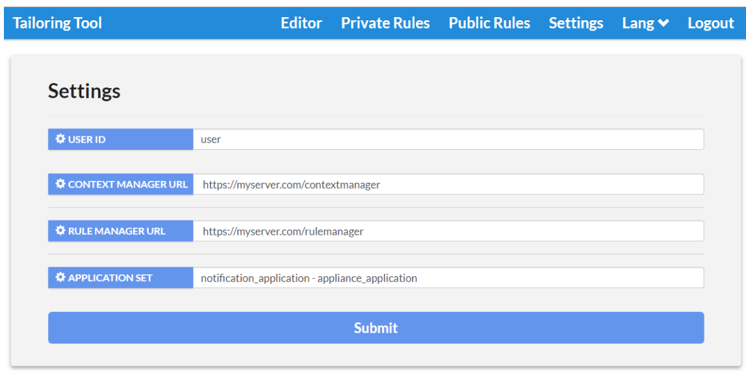Click into the Context Manager URL field

[x=448, y=184]
